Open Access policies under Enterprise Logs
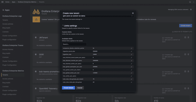This screenshot has width=196, height=102. coord(8,24)
